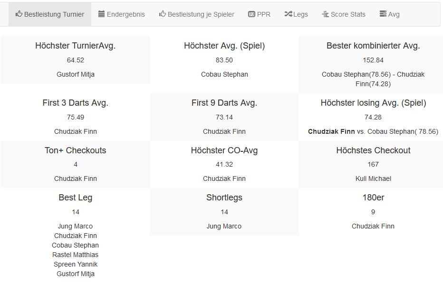Screen dimensions: 443x288
Task: Click the thumbs-up icon on Bestleistung Turnier
Action: [x=19, y=14]
